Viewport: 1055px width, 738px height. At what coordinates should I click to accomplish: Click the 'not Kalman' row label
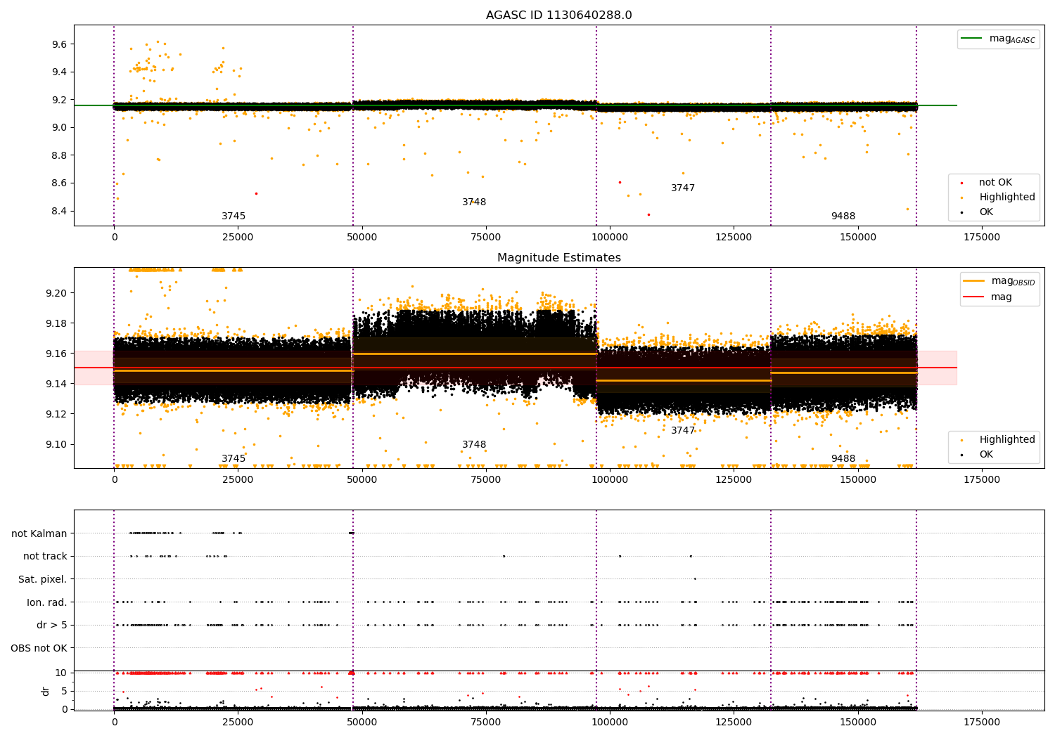click(x=39, y=533)
